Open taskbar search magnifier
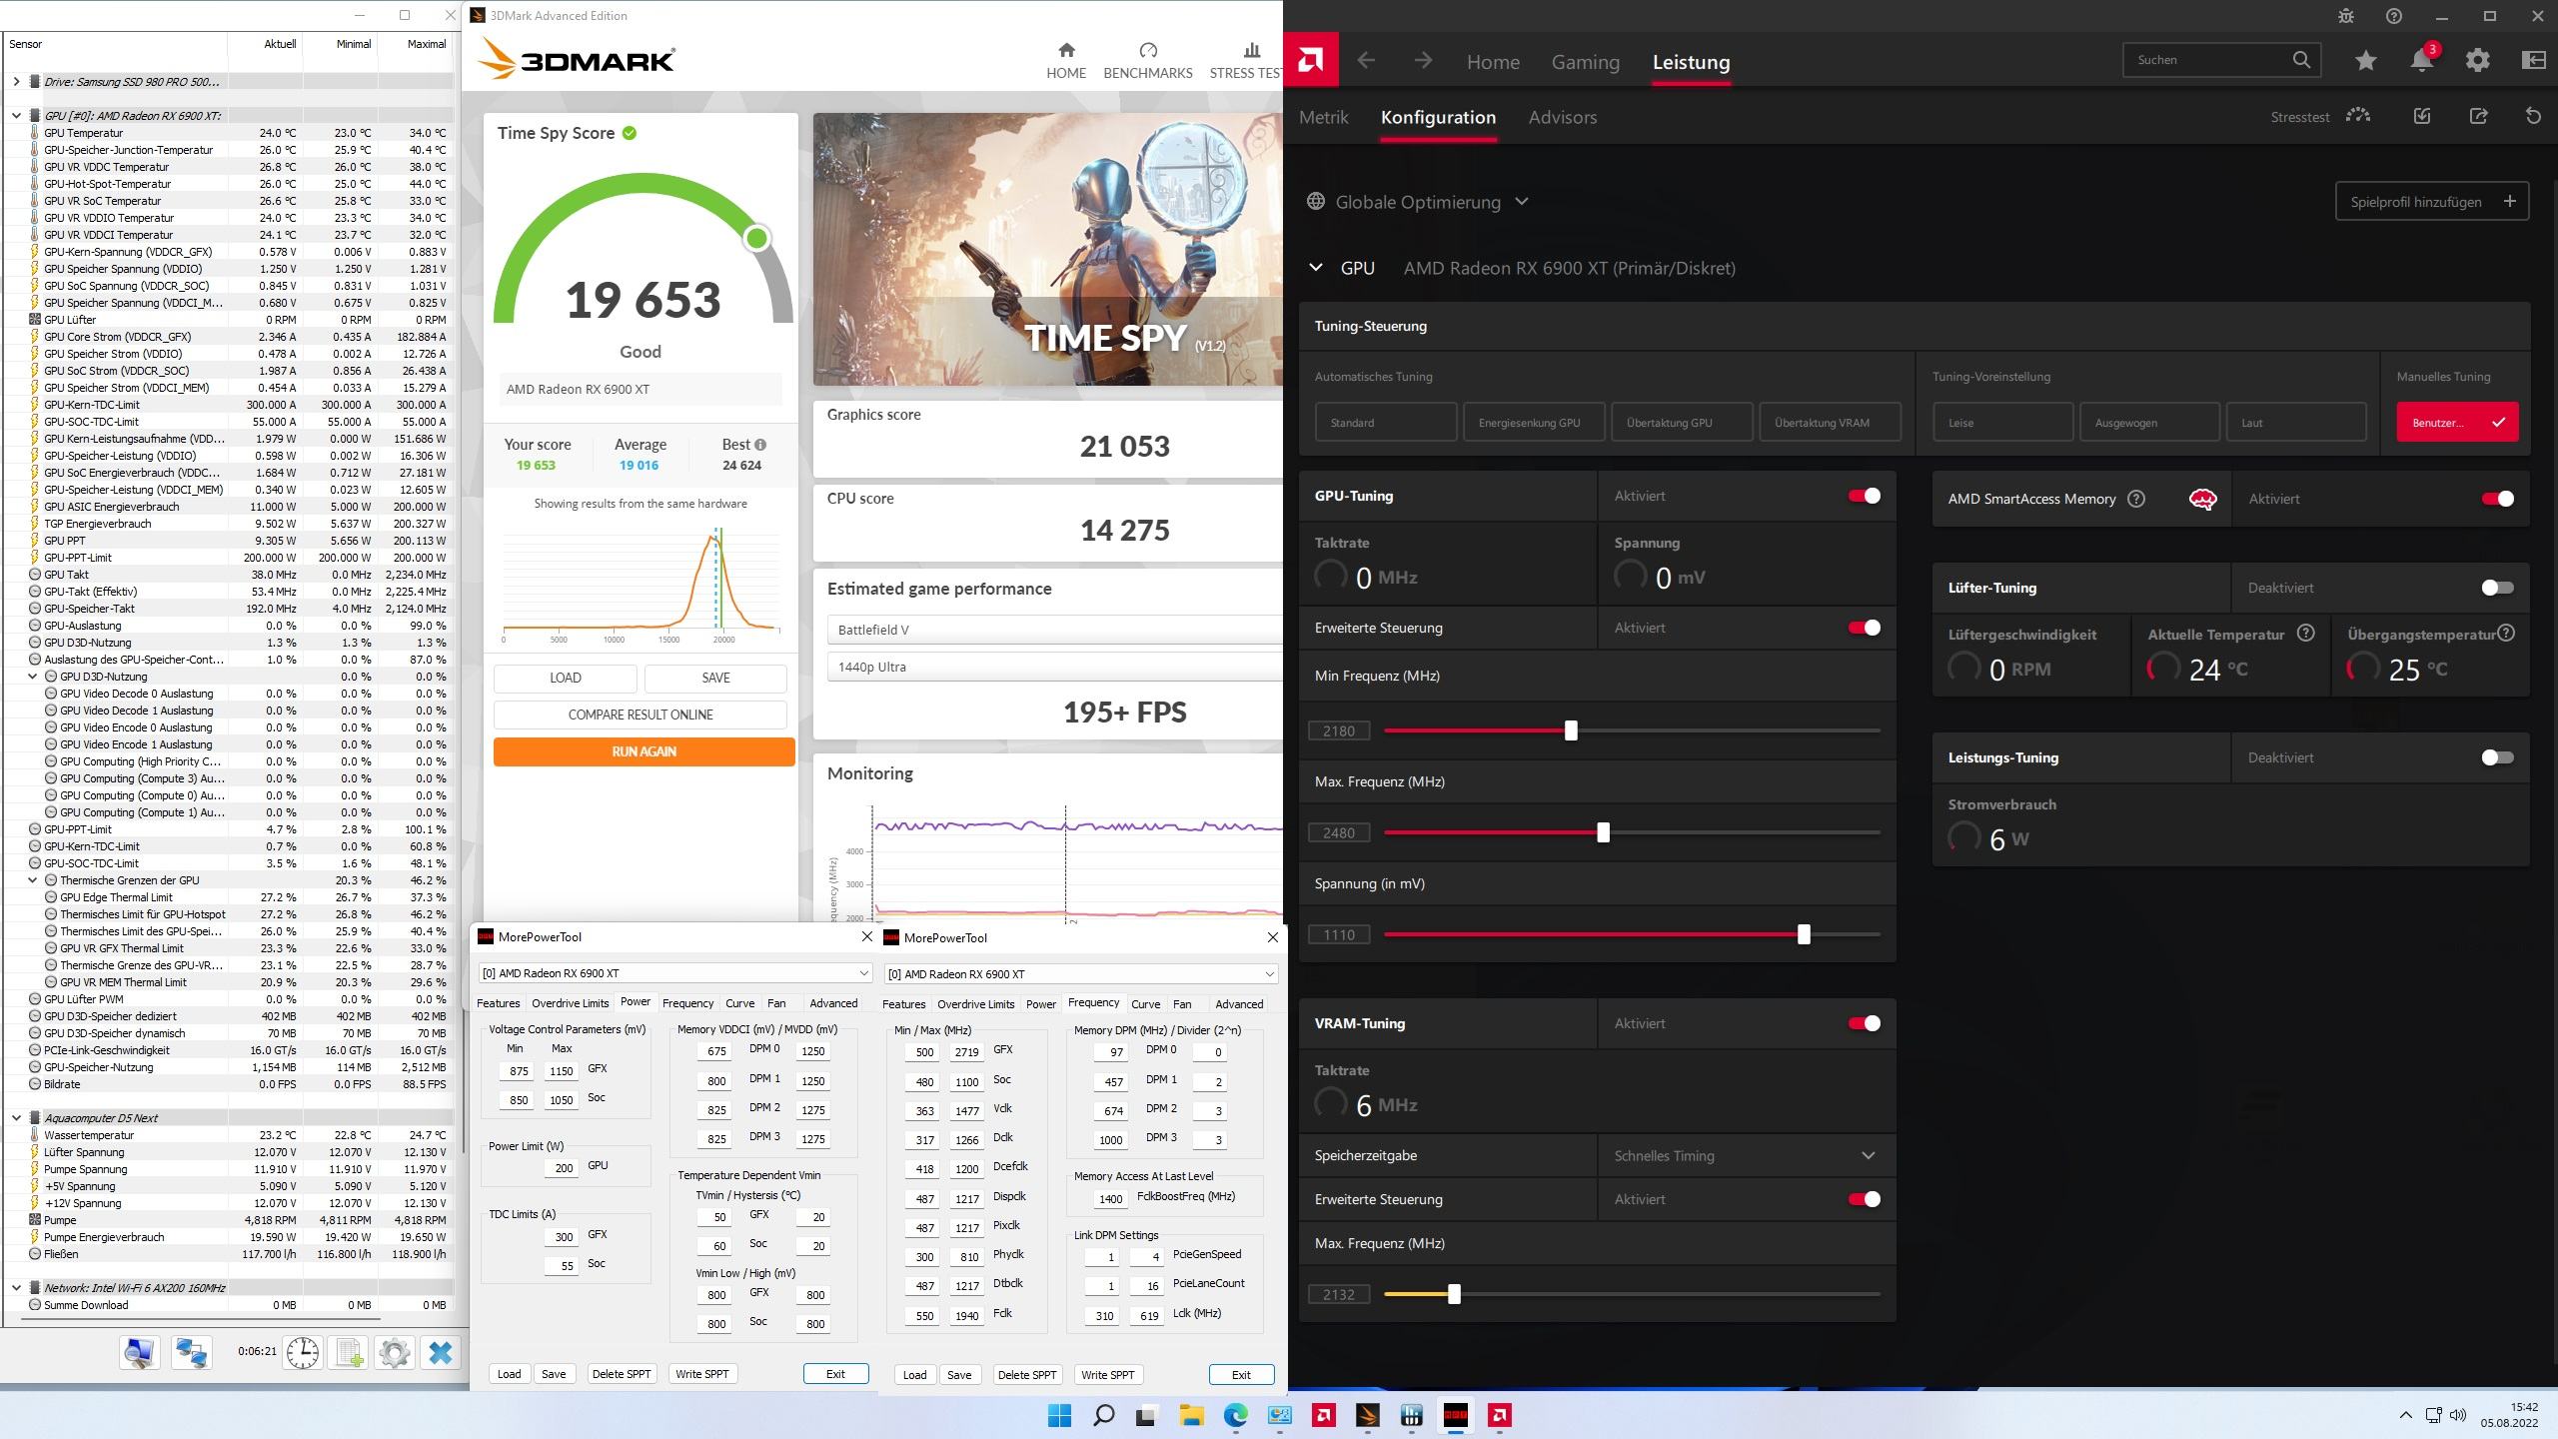 point(1104,1415)
